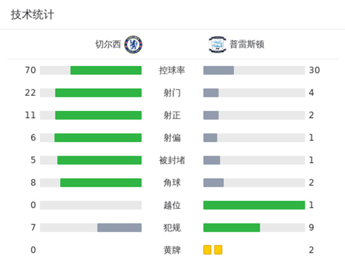Image resolution: width=345 pixels, height=261 pixels.
Task: Select the 越位 stat label
Action: point(172,205)
